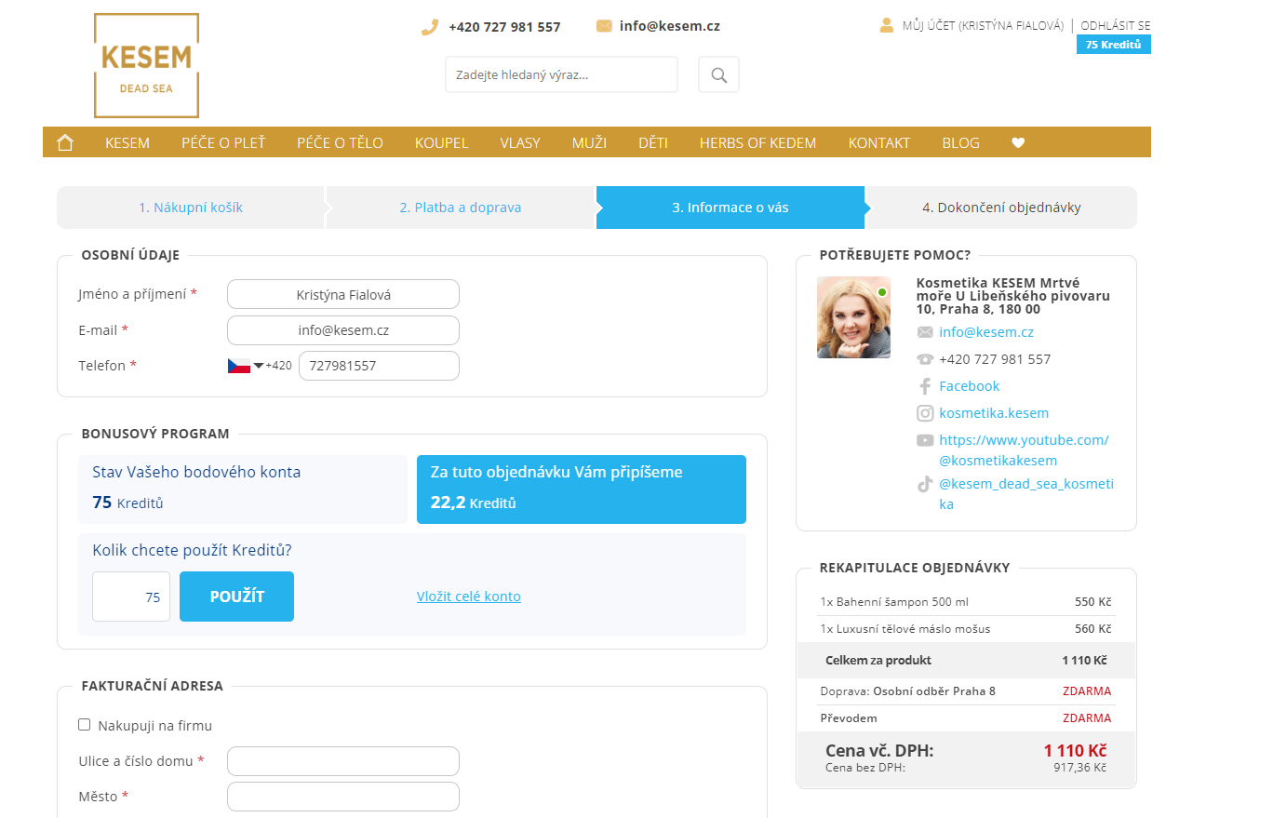
Task: Open the Facebook link
Action: click(970, 386)
